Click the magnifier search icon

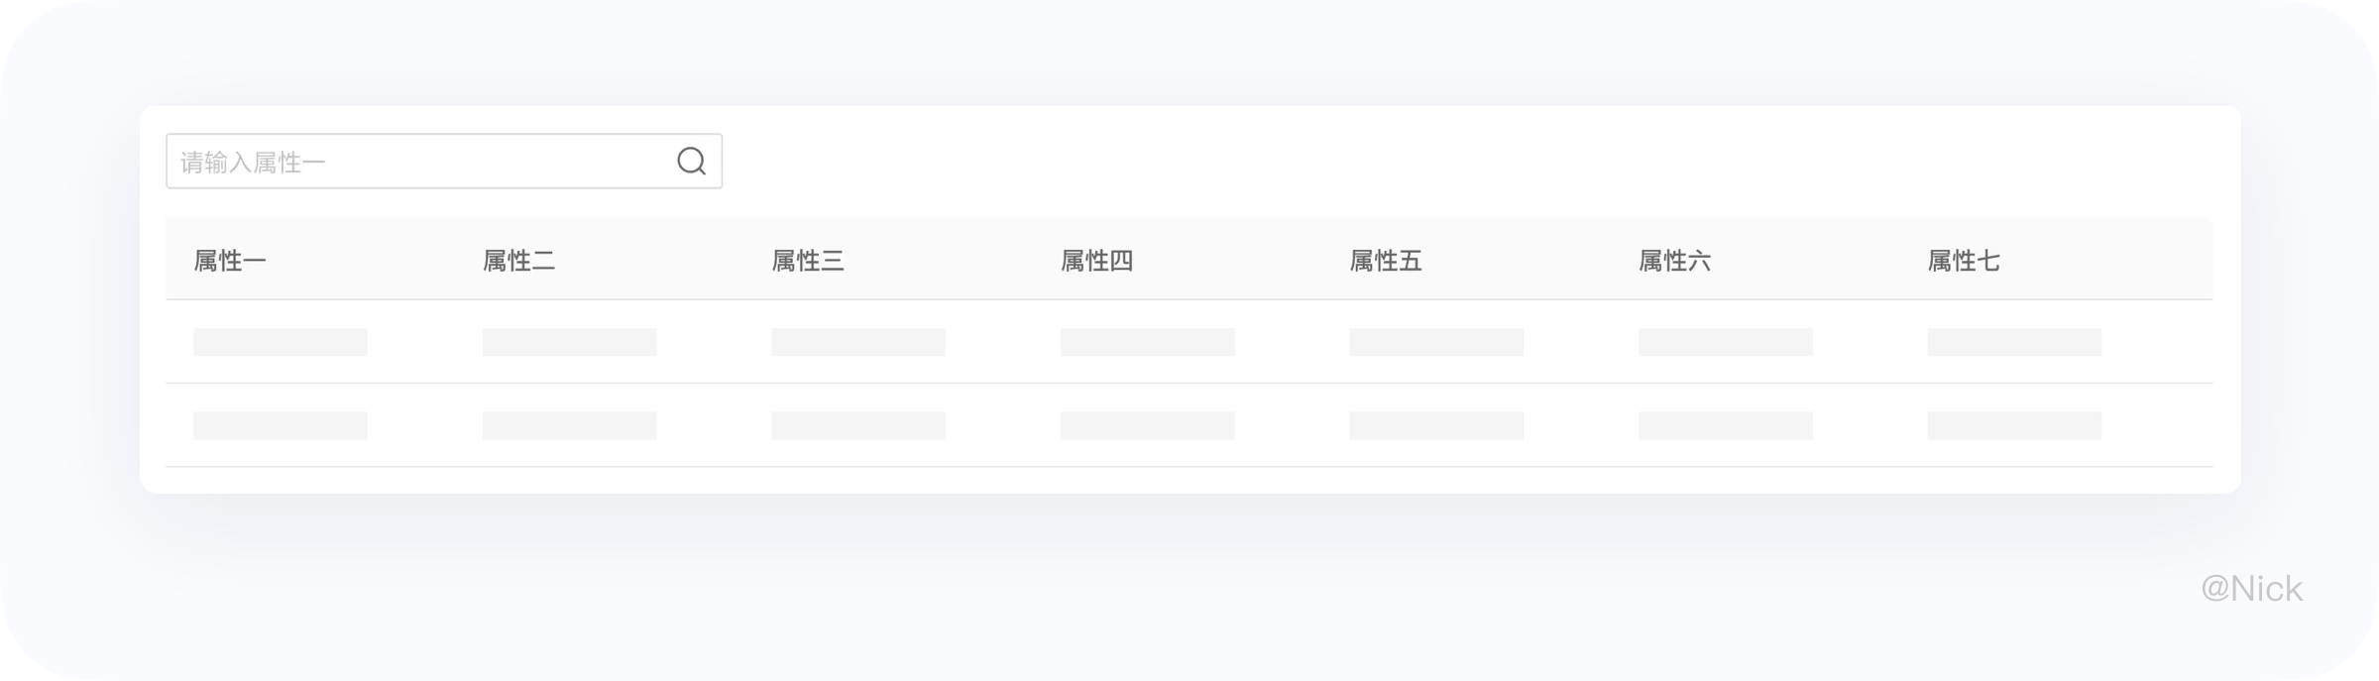pyautogui.click(x=691, y=161)
